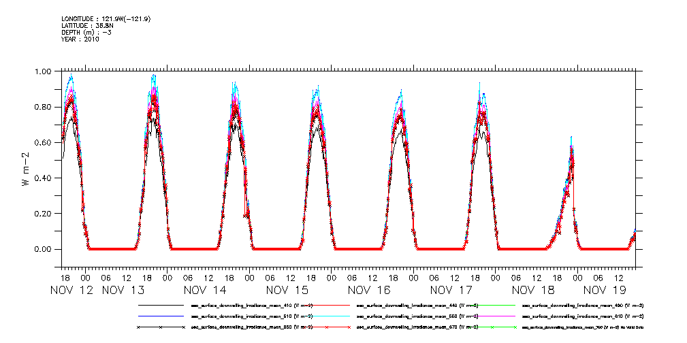Screen dimensions: 687x343
Task: Click the irradiance_mean_670 legend label
Action: pos(417,327)
